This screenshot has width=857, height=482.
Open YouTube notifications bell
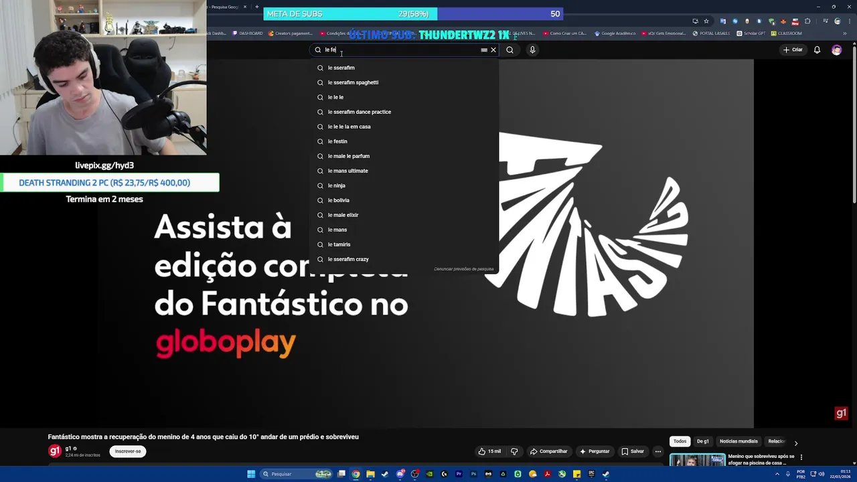tap(817, 50)
